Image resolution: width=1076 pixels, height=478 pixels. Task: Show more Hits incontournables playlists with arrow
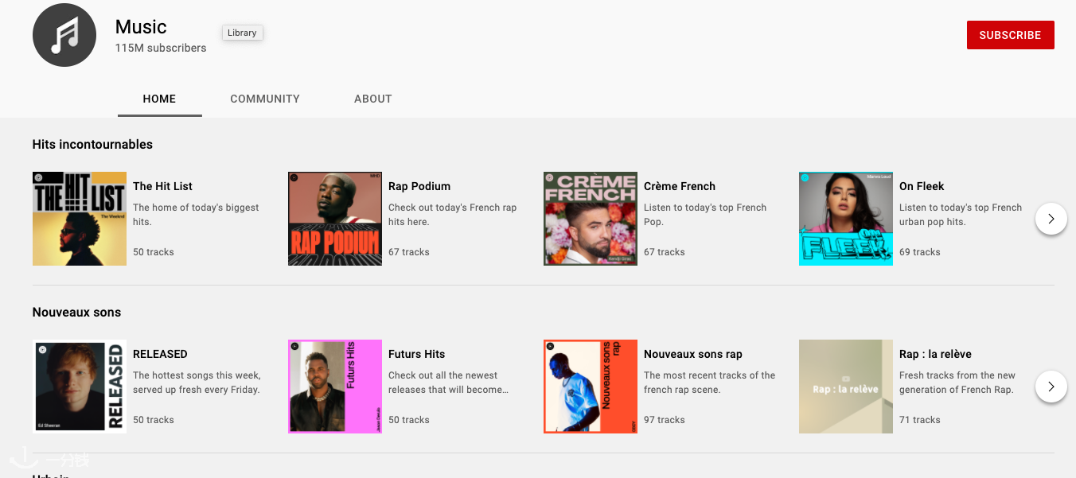[x=1051, y=219]
